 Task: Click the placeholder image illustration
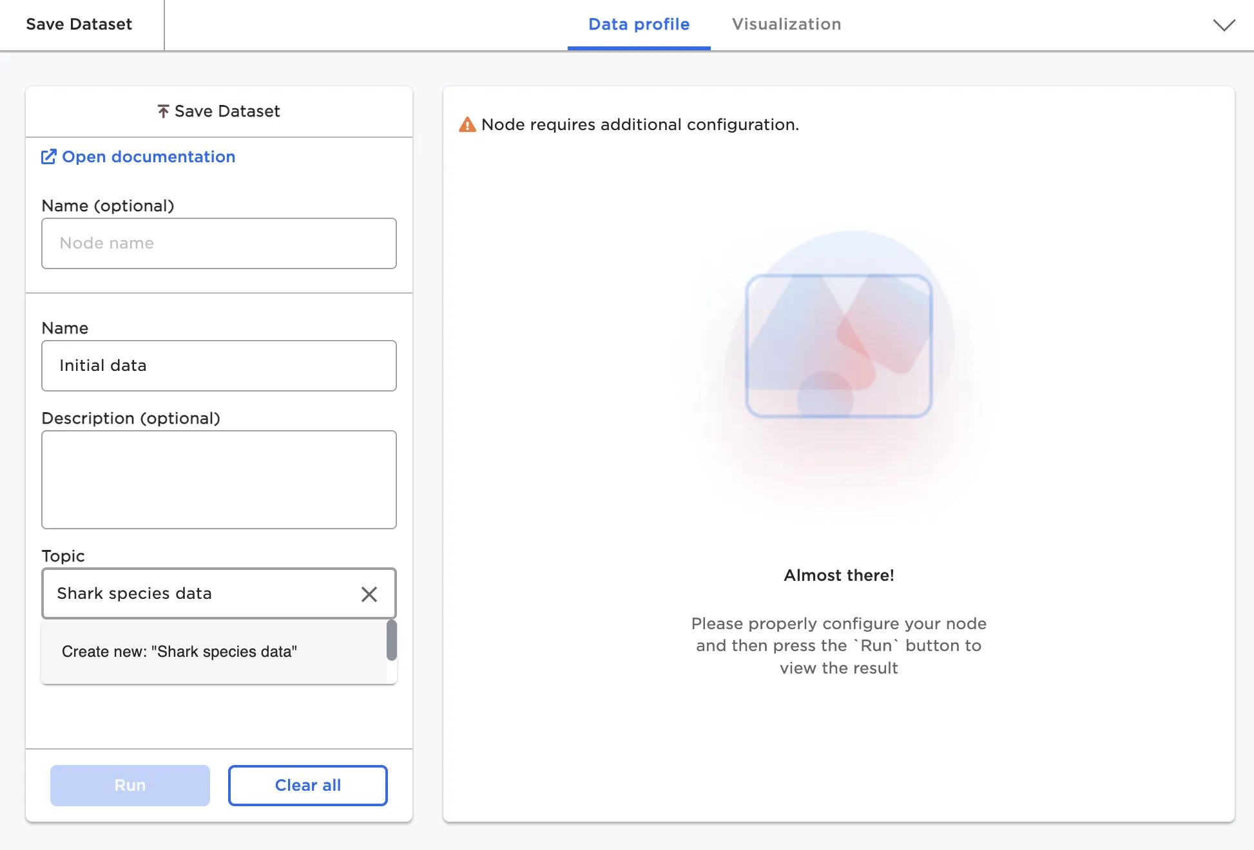point(838,346)
